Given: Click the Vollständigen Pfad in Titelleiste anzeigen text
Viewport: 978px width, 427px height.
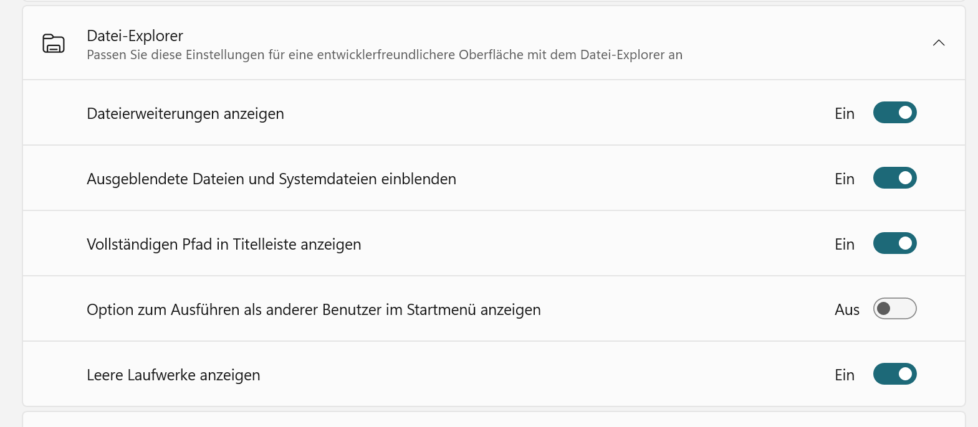Looking at the screenshot, I should 224,245.
